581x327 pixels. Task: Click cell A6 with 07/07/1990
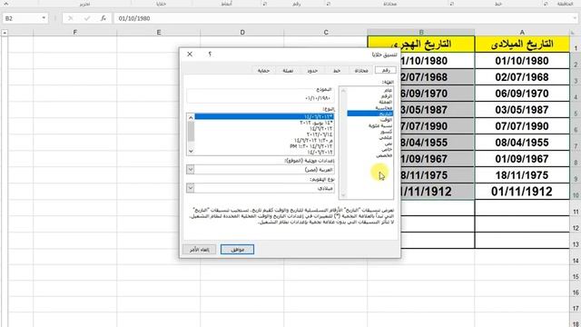pyautogui.click(x=522, y=126)
